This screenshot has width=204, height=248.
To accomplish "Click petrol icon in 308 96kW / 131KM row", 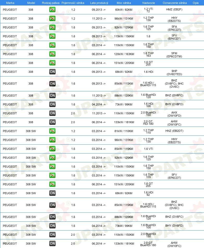I will pos(52,19).
